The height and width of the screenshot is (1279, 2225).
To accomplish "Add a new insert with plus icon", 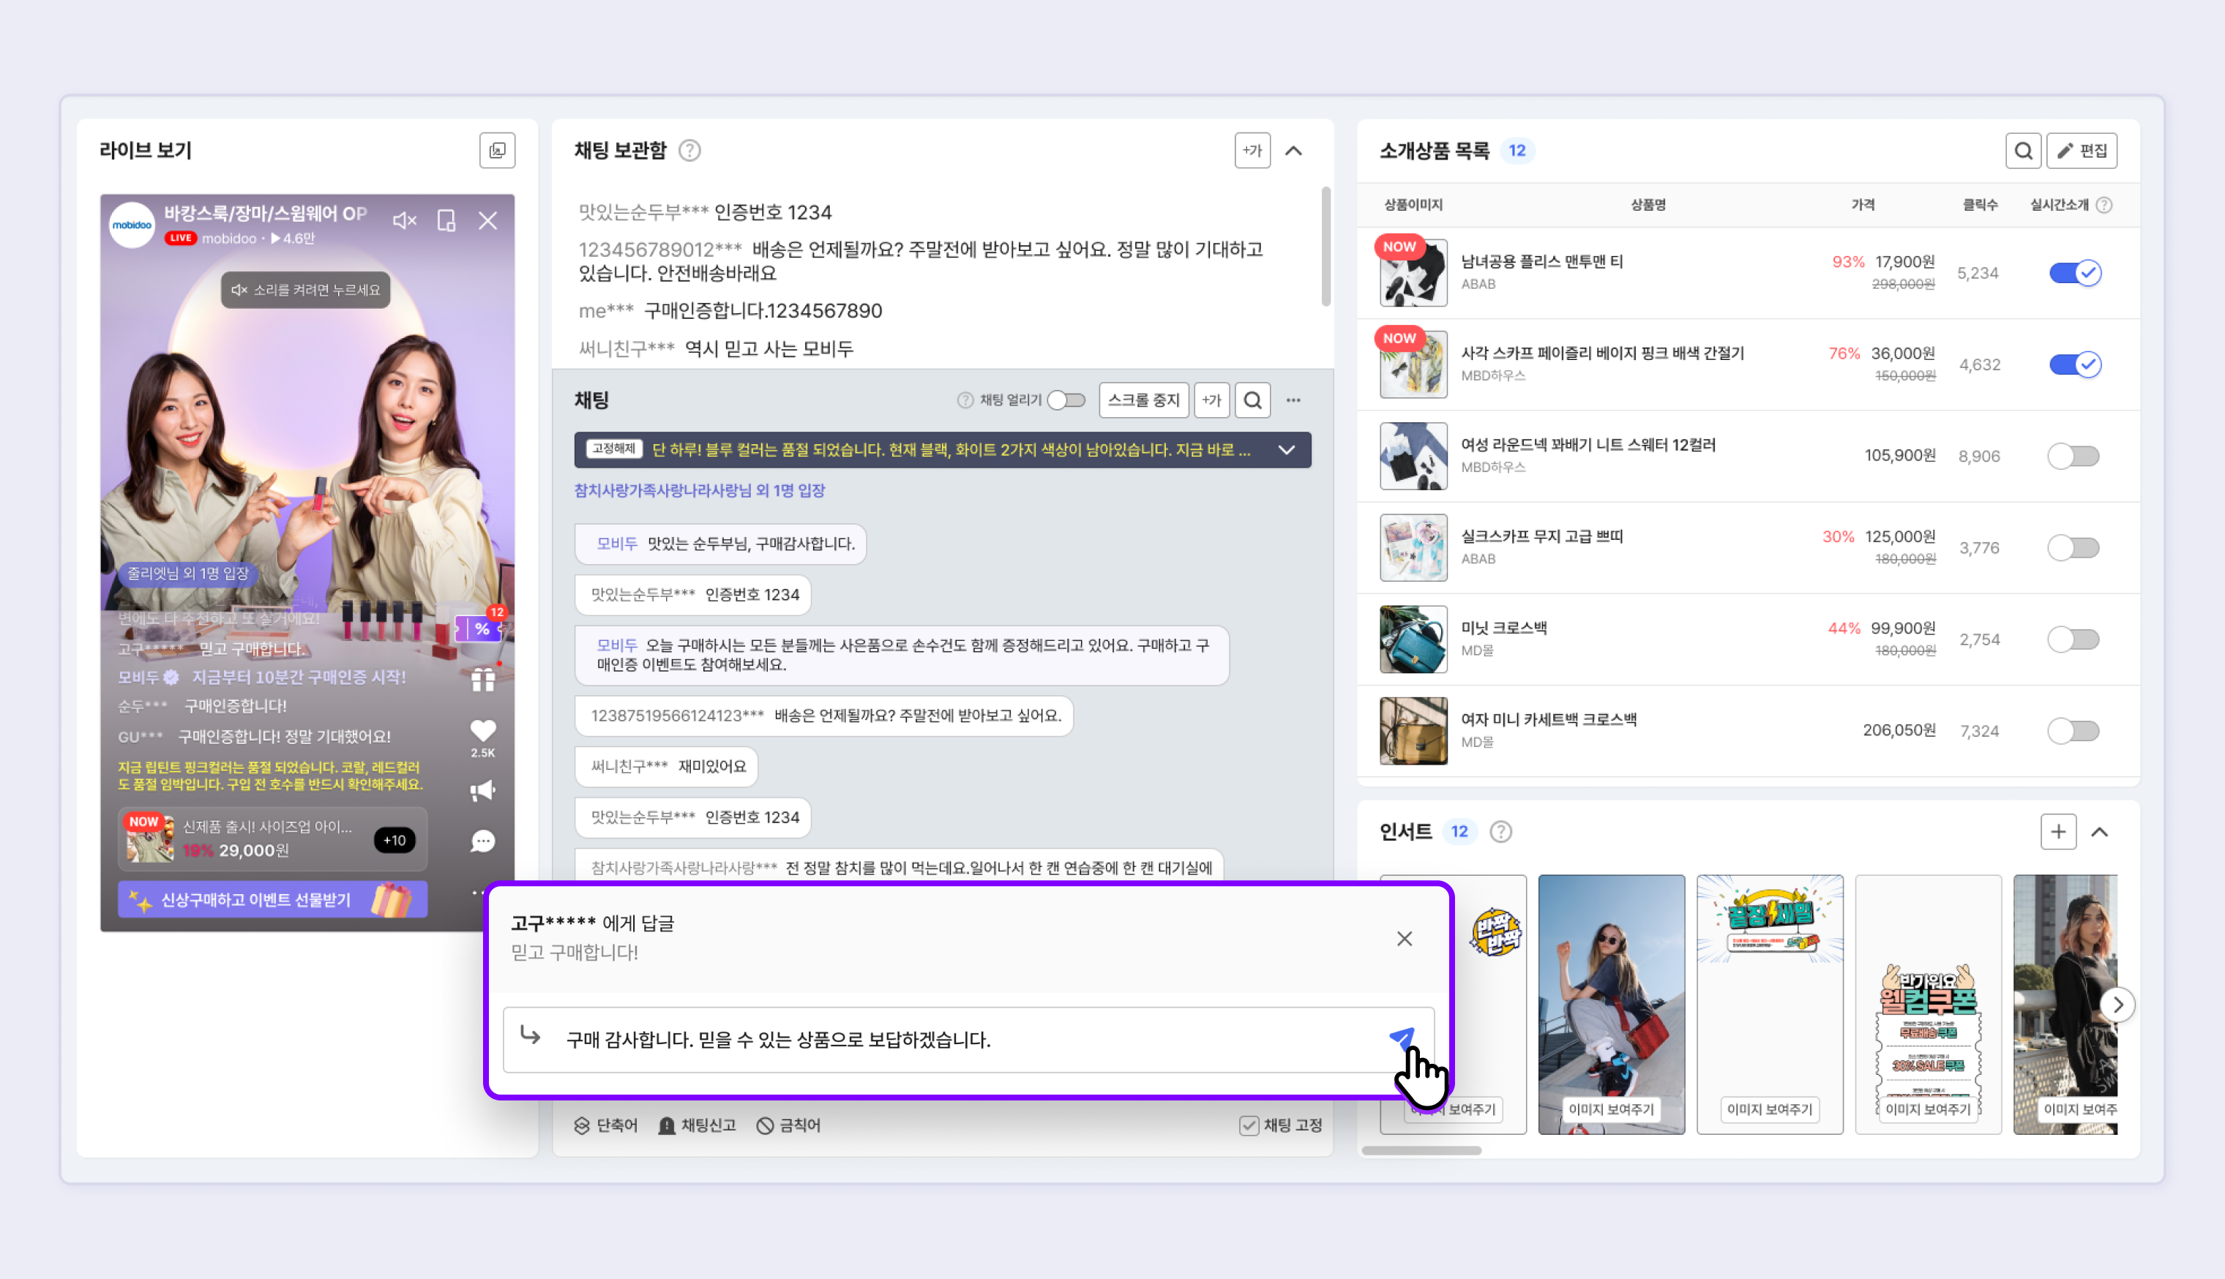I will (2057, 832).
